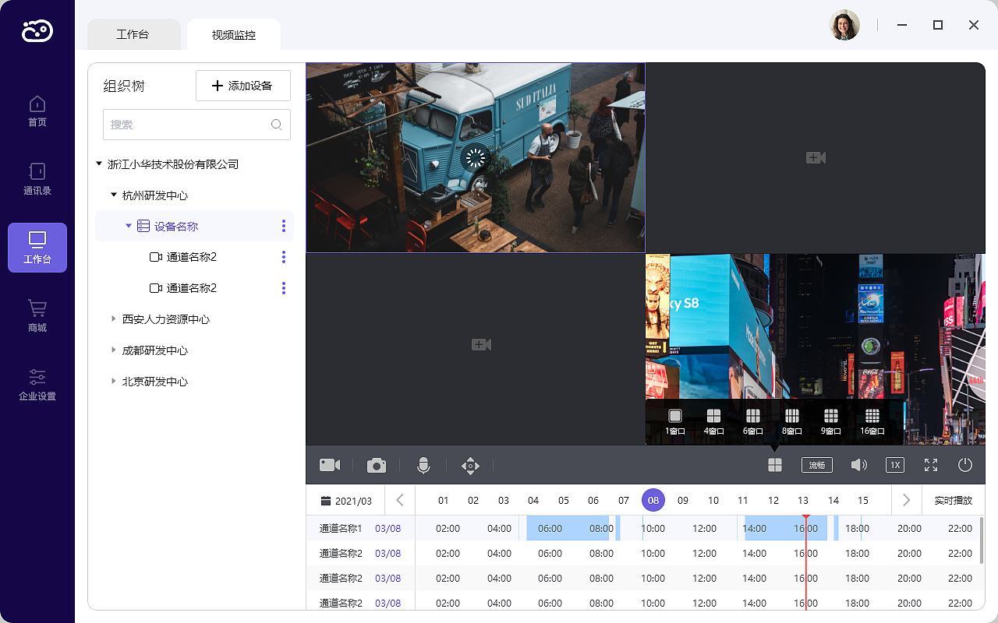The height and width of the screenshot is (623, 998).
Task: Click the red playhead marker on timeline
Action: (806, 518)
